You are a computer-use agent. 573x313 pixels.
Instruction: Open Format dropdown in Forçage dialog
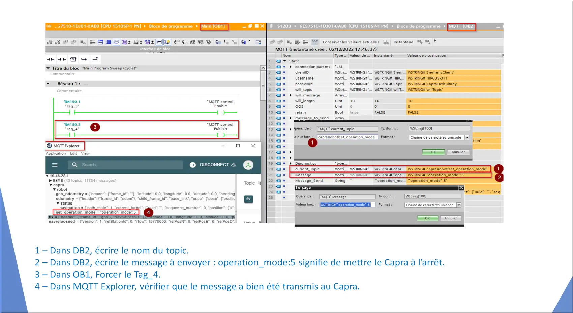(459, 205)
